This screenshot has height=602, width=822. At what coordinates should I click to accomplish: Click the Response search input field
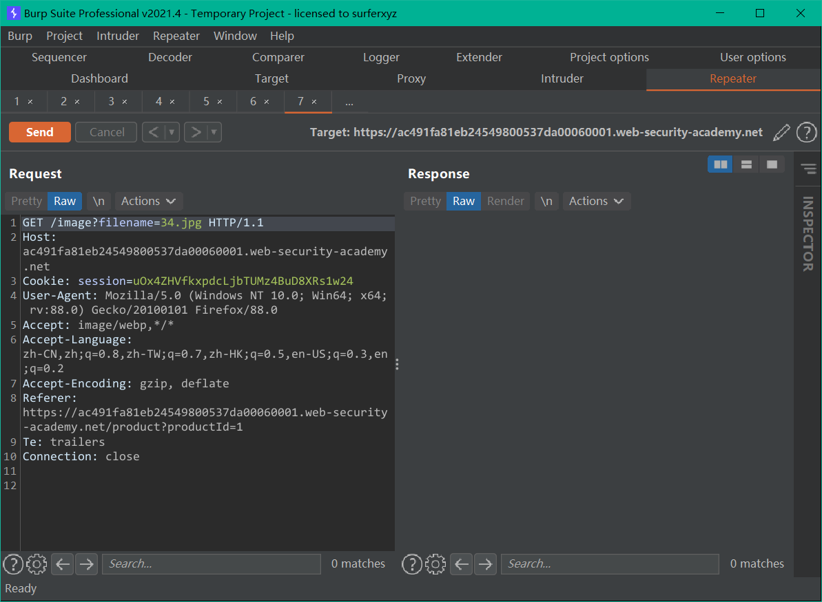pyautogui.click(x=610, y=563)
